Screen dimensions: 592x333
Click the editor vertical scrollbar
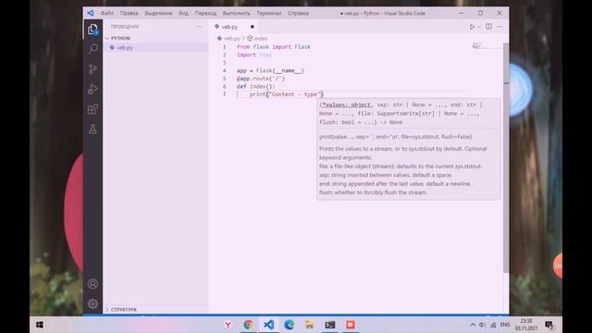click(506, 157)
